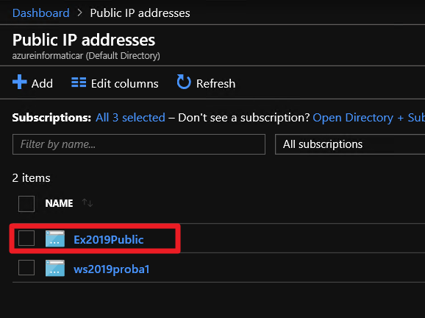Open the All subscriptions dropdown
The height and width of the screenshot is (318, 425).
coord(350,144)
